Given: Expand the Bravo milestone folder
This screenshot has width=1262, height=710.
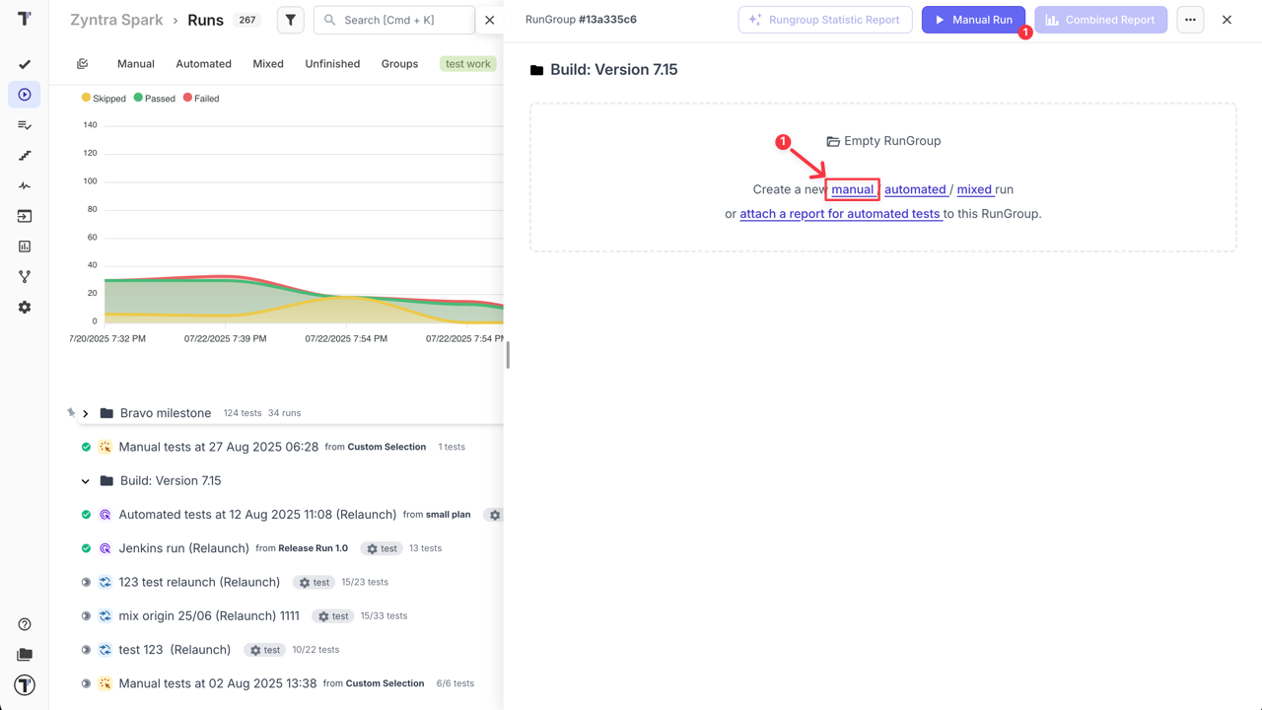Looking at the screenshot, I should pos(86,414).
